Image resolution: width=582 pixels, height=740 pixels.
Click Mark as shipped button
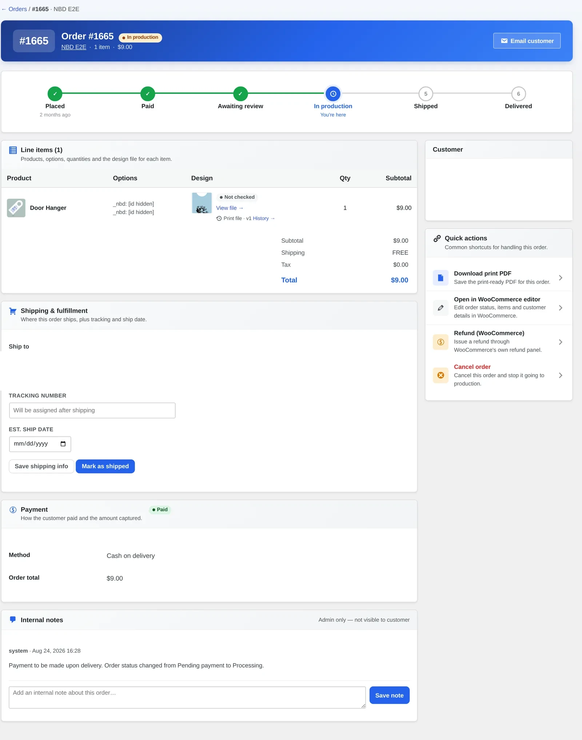(105, 466)
